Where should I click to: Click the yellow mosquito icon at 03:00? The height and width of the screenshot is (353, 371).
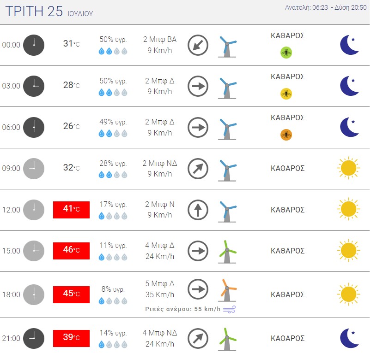286,94
